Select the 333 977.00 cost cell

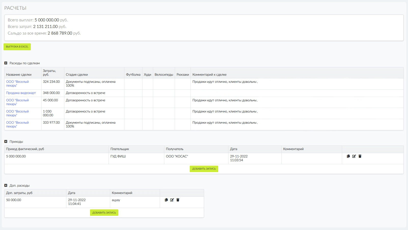[x=53, y=124]
